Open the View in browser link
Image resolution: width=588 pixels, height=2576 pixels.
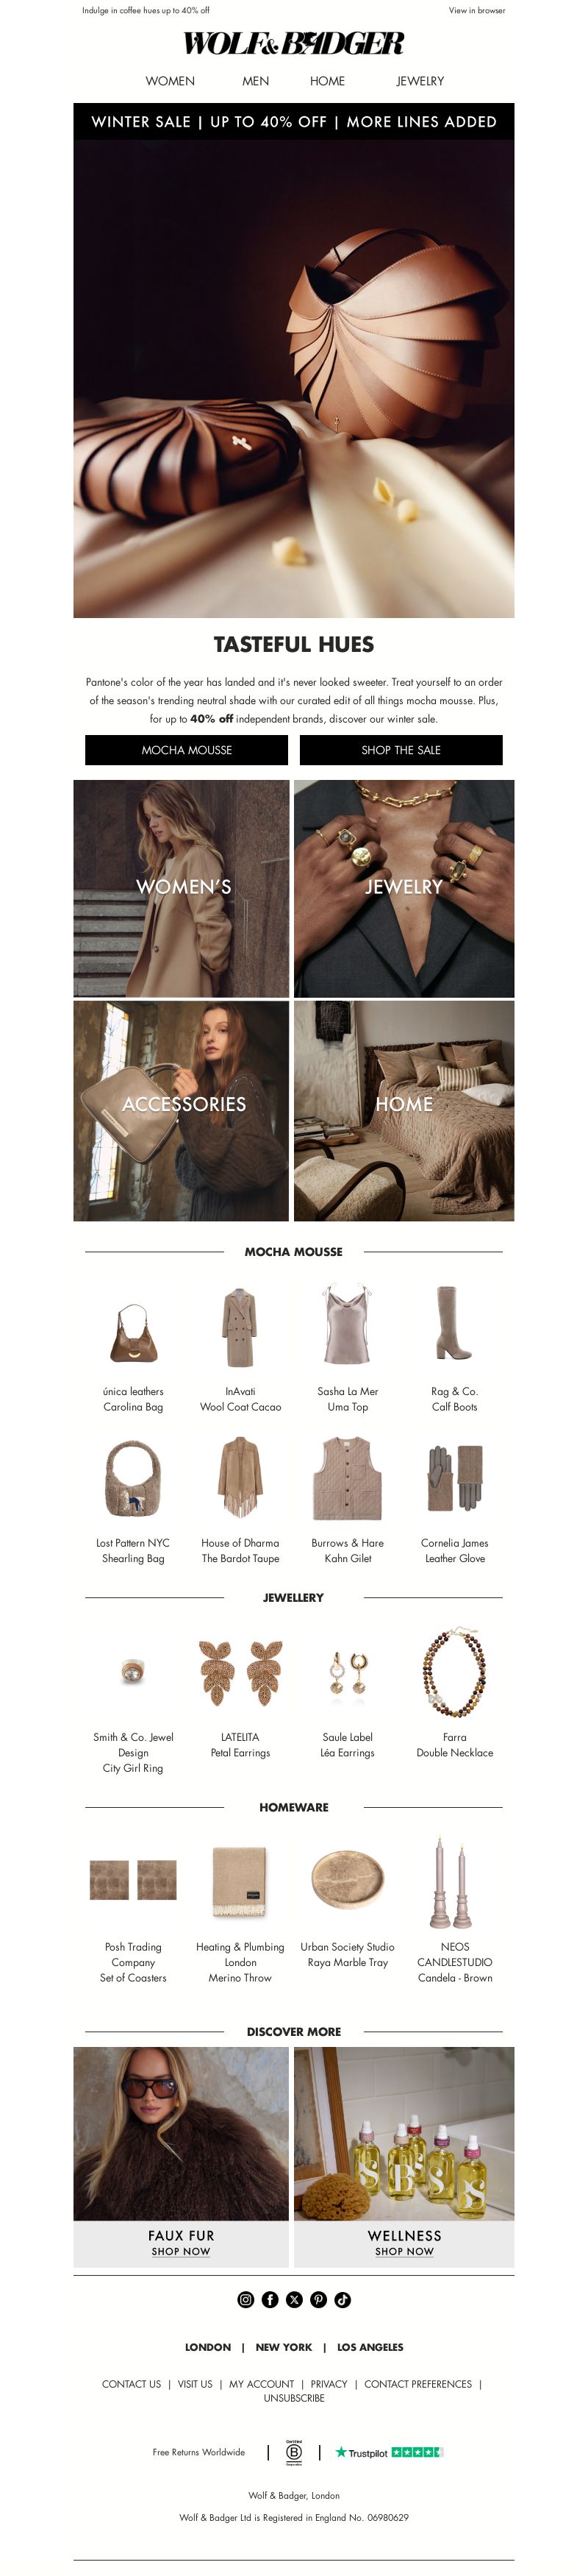[x=477, y=10]
